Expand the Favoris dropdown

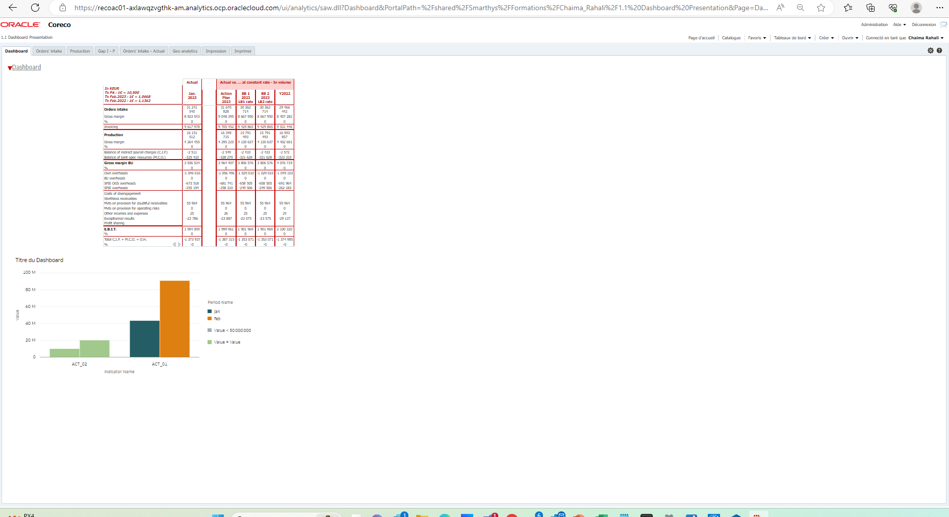pos(757,38)
